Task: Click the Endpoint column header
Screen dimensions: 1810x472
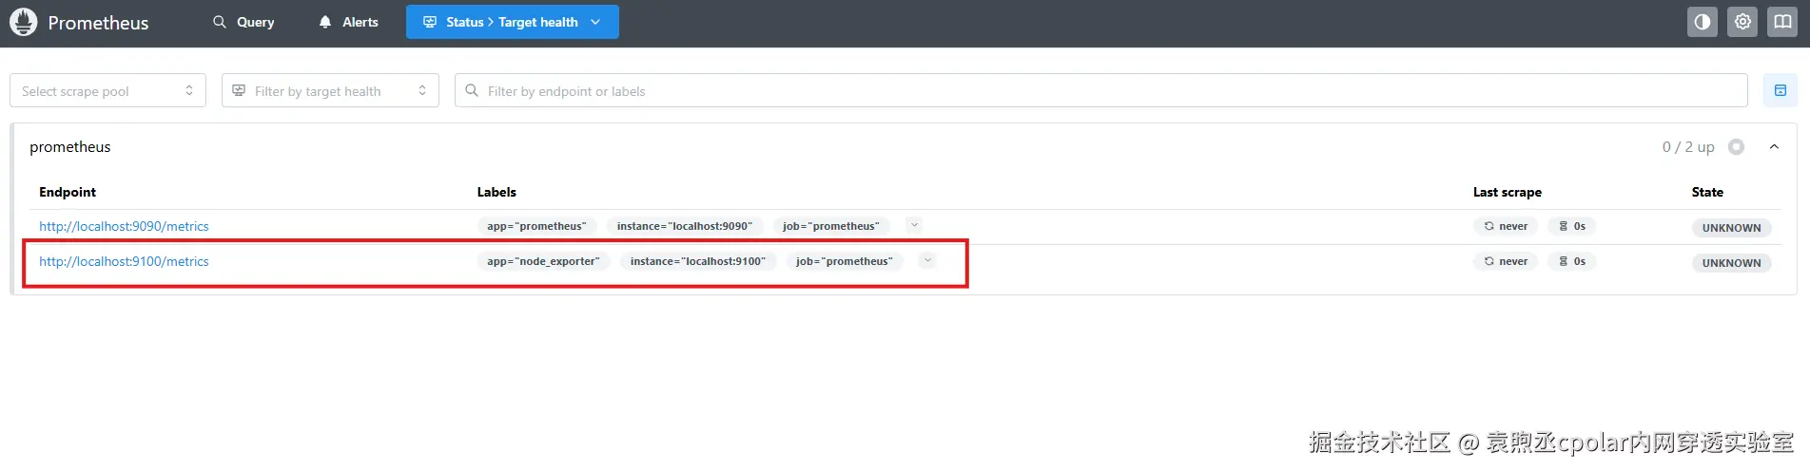Action: (68, 192)
